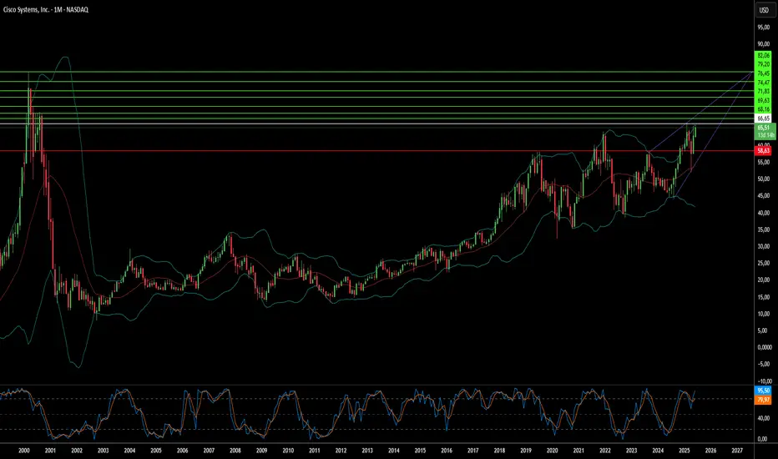Click the 2012 year label on time axis
The width and height of the screenshot is (778, 459).
click(341, 451)
